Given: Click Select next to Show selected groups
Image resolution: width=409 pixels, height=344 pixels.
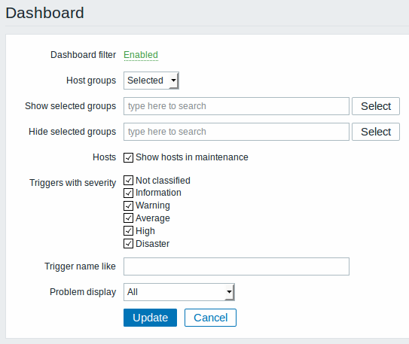Looking at the screenshot, I should click(x=376, y=106).
